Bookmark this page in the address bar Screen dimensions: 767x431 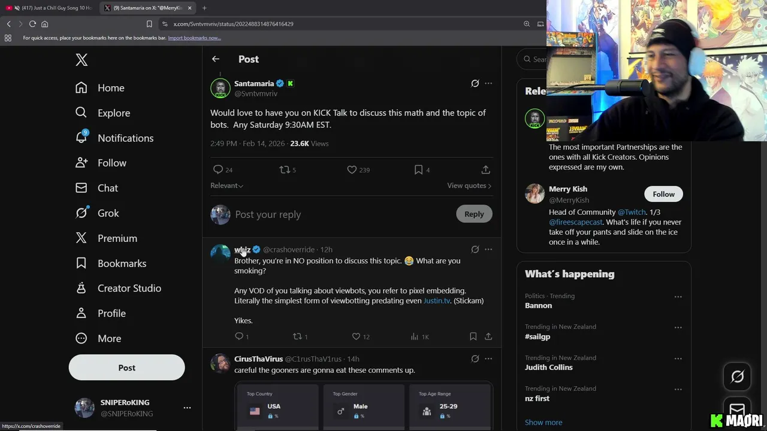149,24
